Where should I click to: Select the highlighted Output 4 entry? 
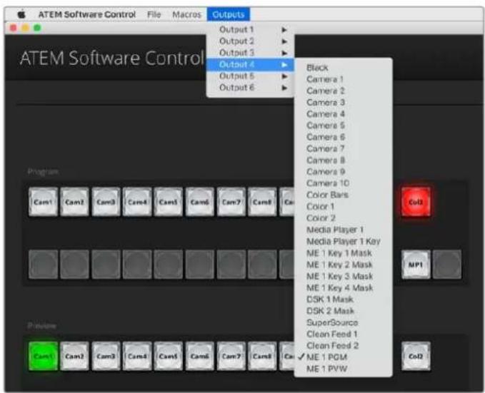[250, 65]
